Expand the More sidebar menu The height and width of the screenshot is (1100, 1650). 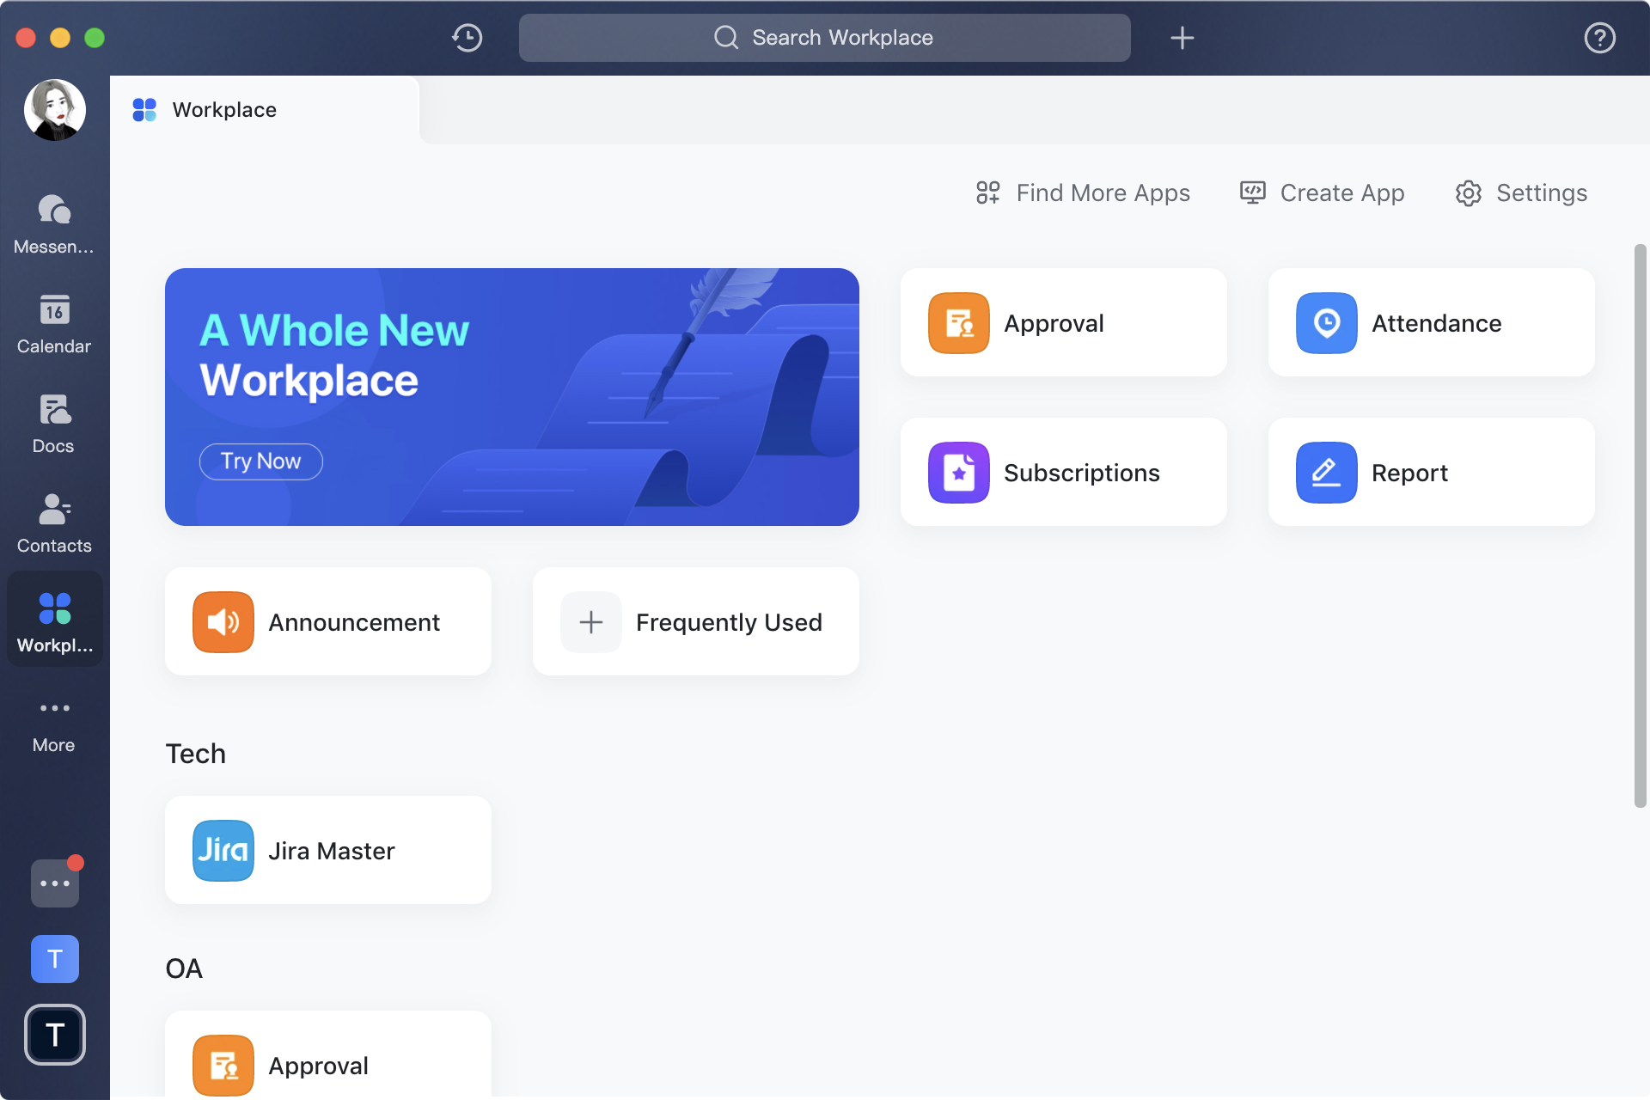(x=54, y=724)
